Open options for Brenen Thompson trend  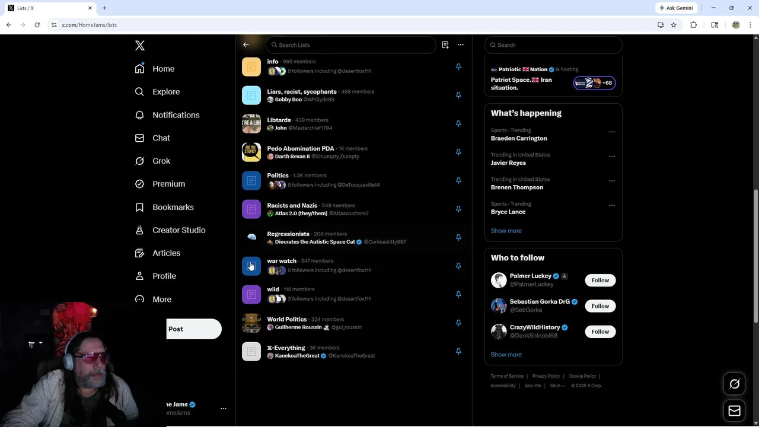click(612, 181)
